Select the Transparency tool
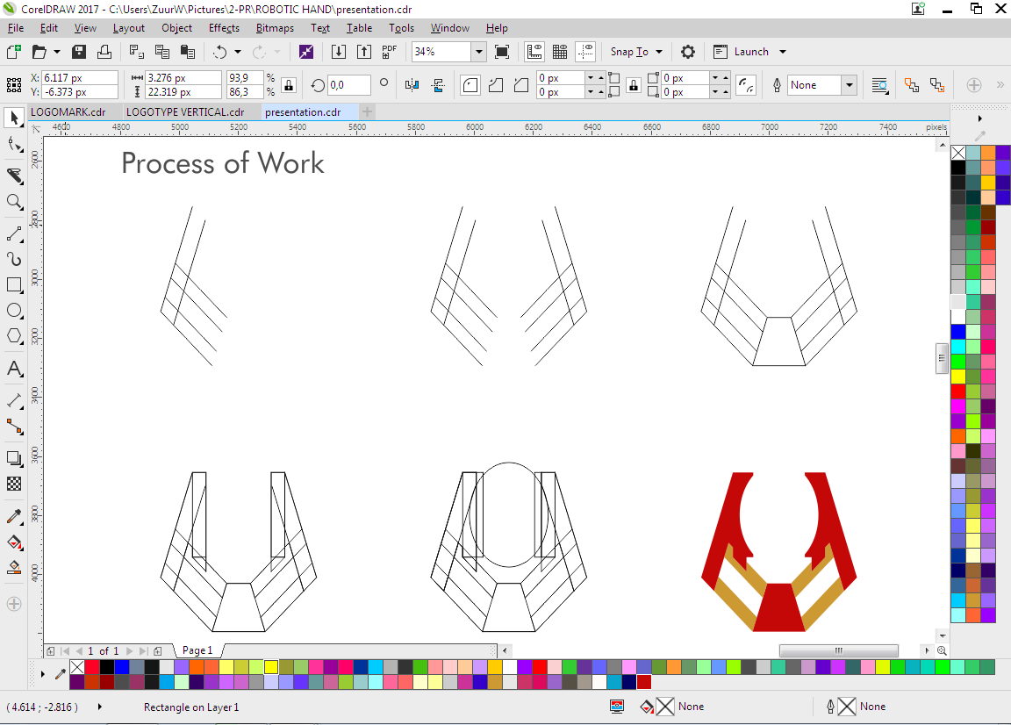1011x725 pixels. [14, 484]
